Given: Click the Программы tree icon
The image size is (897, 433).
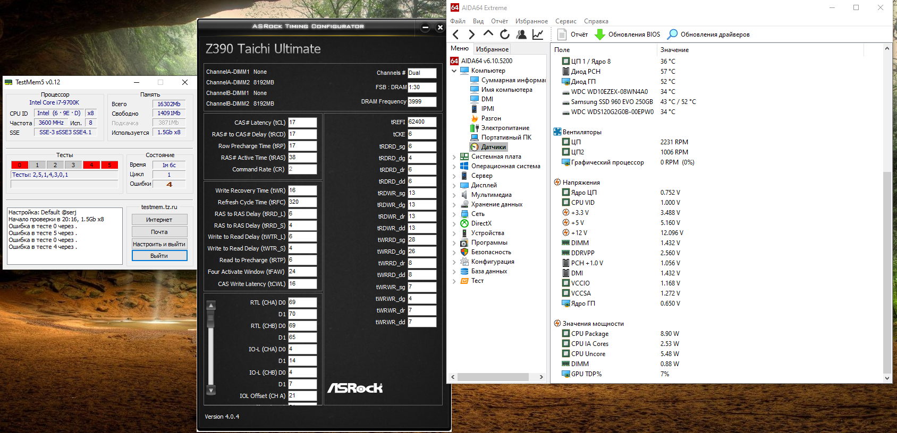Looking at the screenshot, I should pyautogui.click(x=464, y=243).
